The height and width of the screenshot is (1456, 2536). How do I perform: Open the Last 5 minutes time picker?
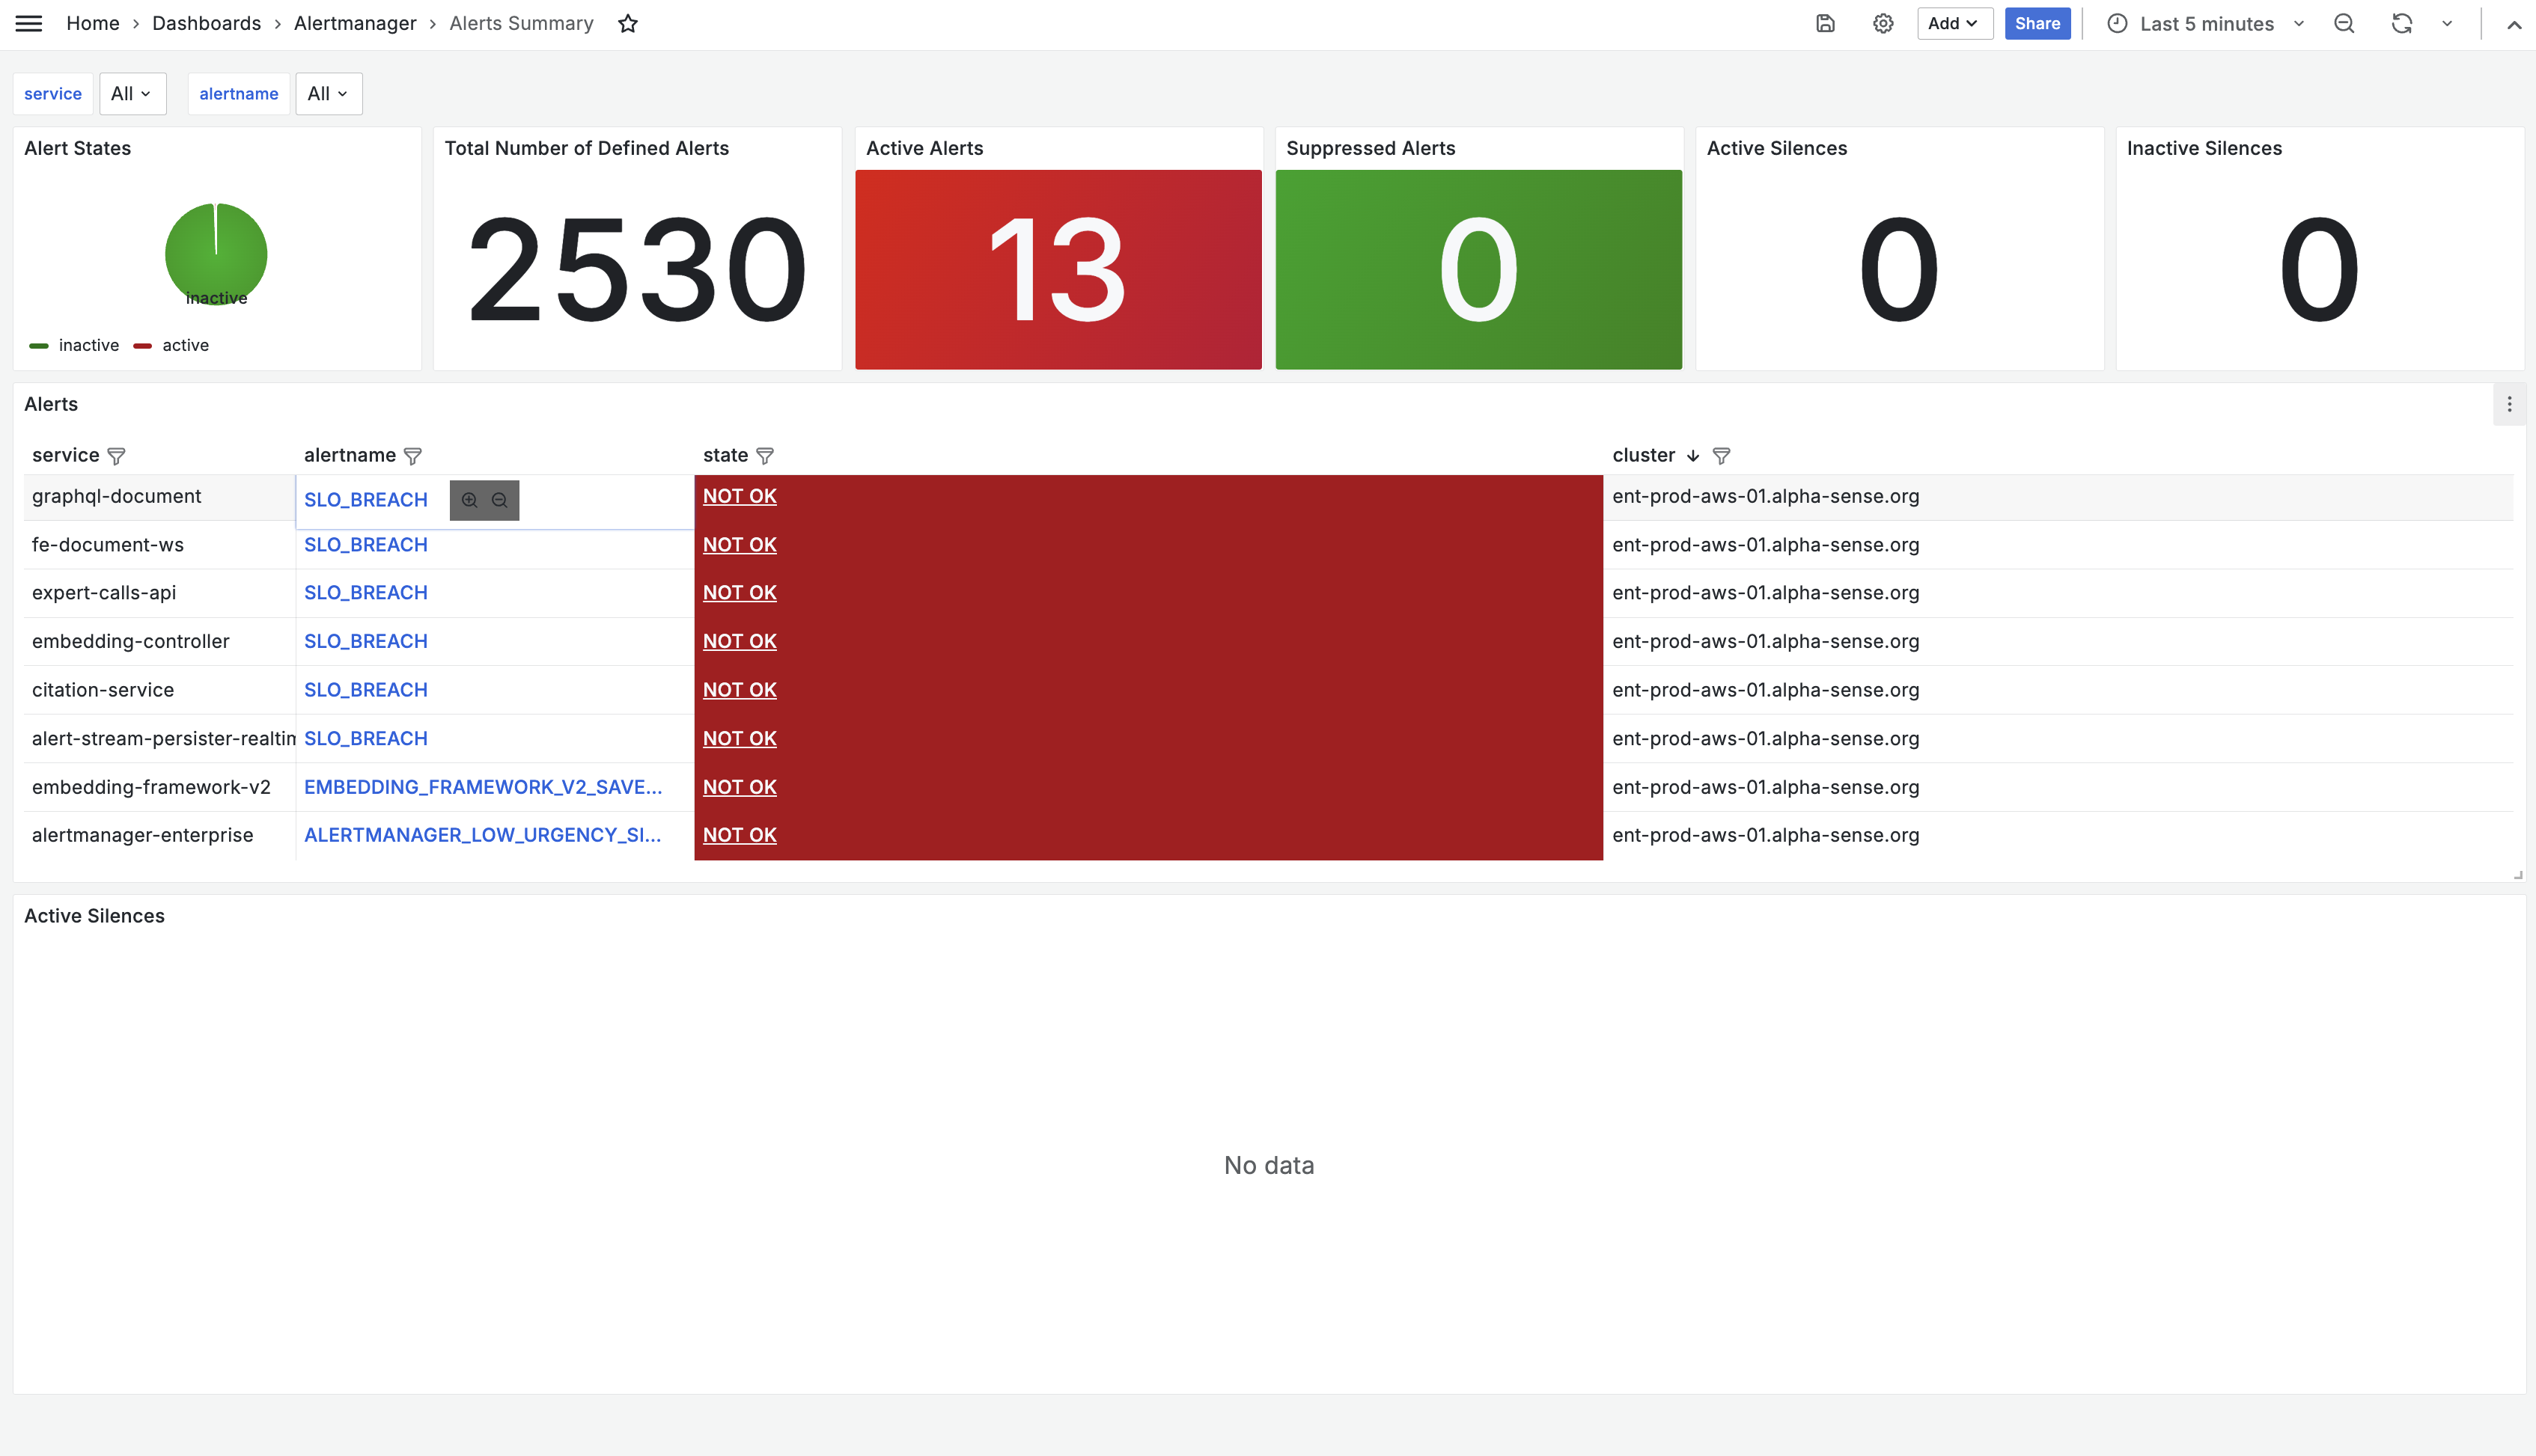tap(2205, 23)
